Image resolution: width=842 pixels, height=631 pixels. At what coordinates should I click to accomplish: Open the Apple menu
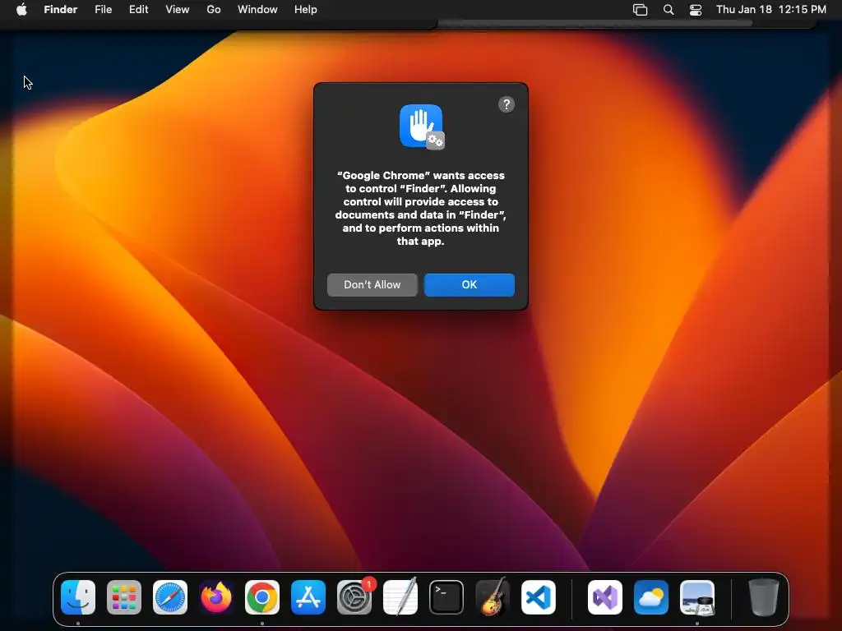(21, 10)
